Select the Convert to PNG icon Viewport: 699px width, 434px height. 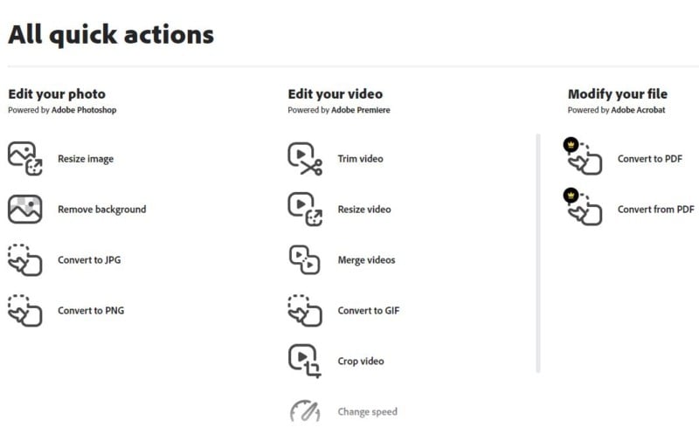[25, 310]
